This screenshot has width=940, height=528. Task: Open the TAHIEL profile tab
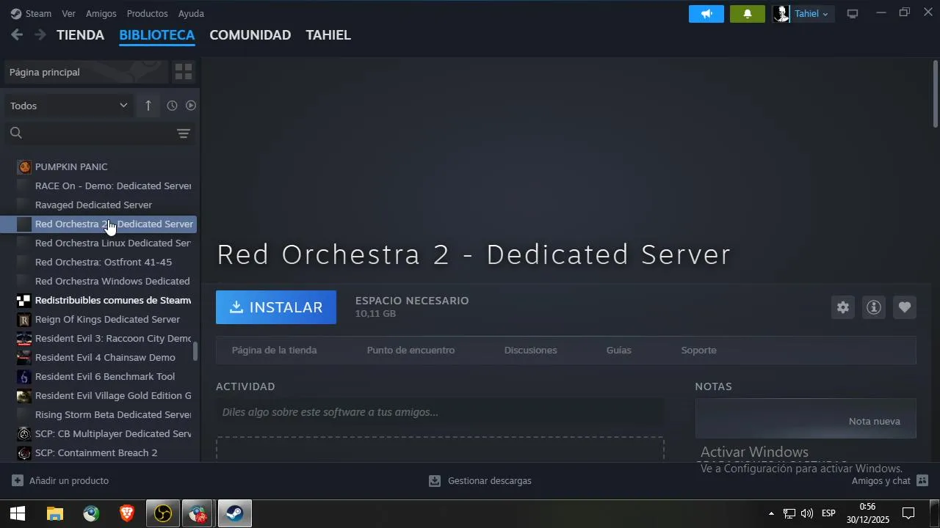[x=328, y=35]
